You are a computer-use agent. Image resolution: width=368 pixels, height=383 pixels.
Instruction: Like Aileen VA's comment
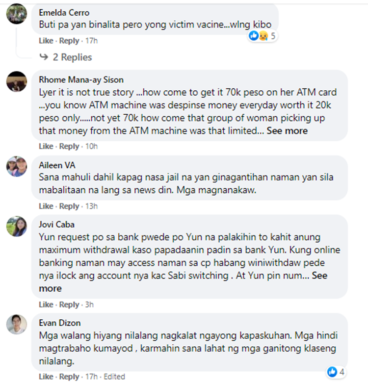(x=46, y=206)
